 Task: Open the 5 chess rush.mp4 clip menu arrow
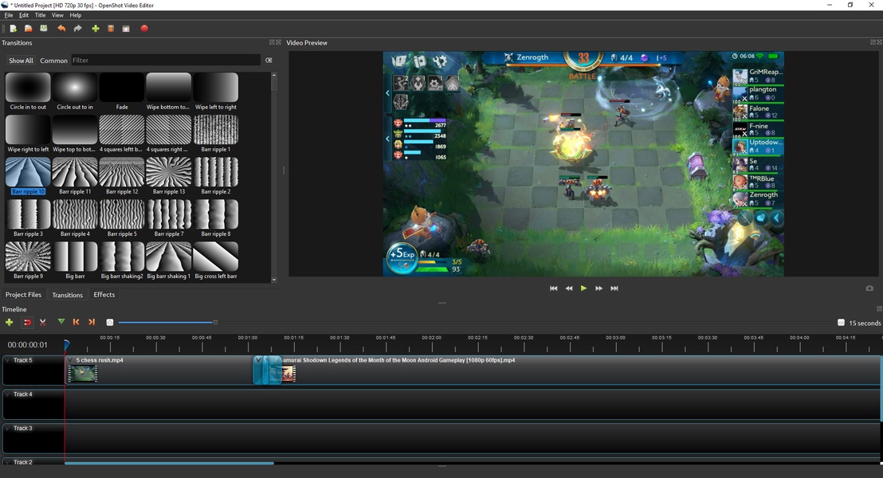click(71, 360)
